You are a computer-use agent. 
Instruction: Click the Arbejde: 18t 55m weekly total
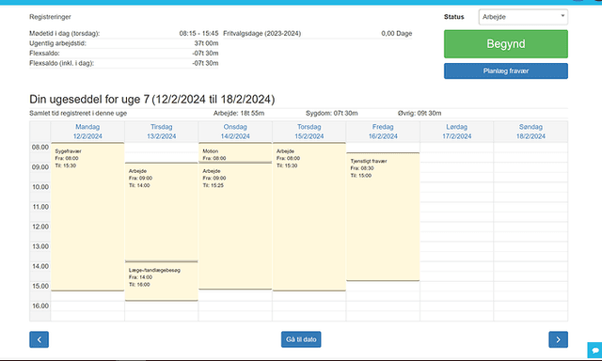pyautogui.click(x=239, y=113)
